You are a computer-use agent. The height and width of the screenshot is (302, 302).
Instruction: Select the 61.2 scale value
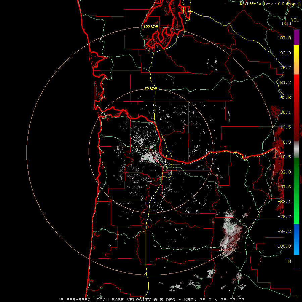(x=286, y=83)
